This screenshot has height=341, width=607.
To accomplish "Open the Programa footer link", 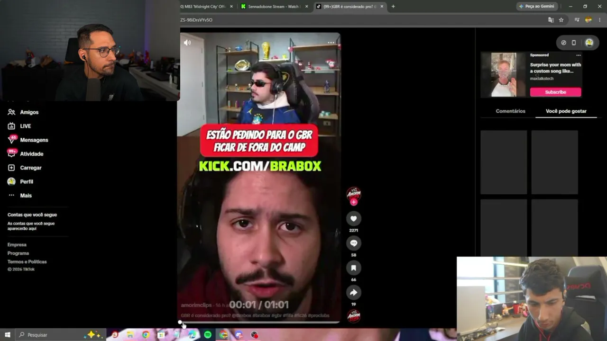I will (x=18, y=253).
